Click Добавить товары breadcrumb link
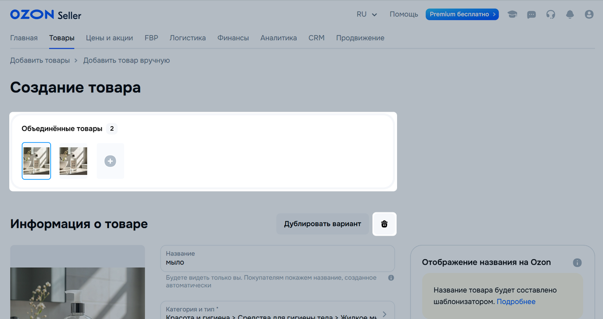 pos(40,60)
